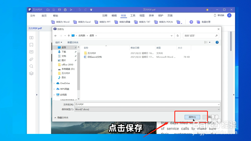Switch to the 保护 tab
The width and height of the screenshot is (251, 141).
click(161, 15)
